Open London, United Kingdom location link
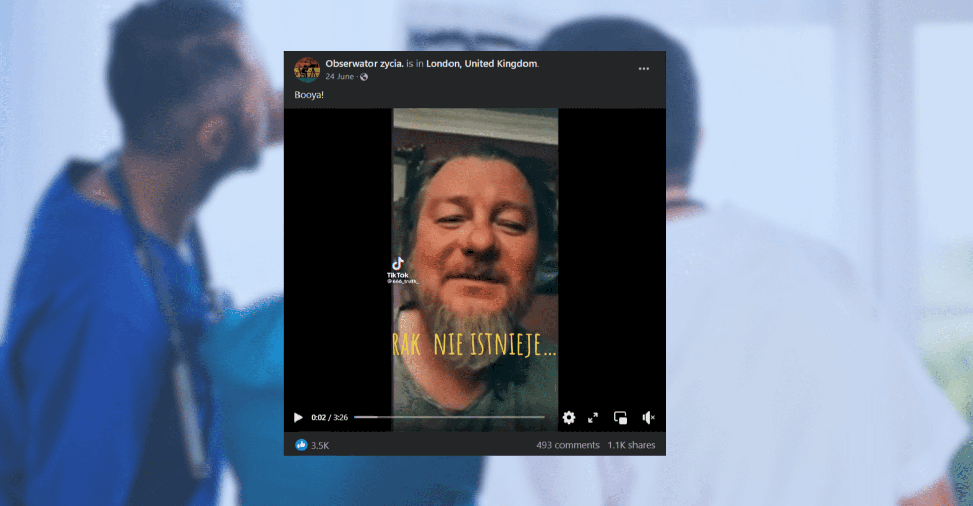 pos(481,64)
